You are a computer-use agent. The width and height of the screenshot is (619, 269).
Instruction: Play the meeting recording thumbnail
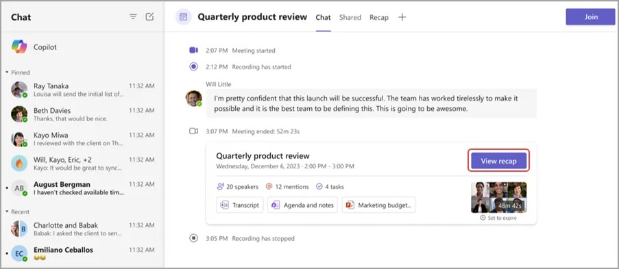[498, 198]
